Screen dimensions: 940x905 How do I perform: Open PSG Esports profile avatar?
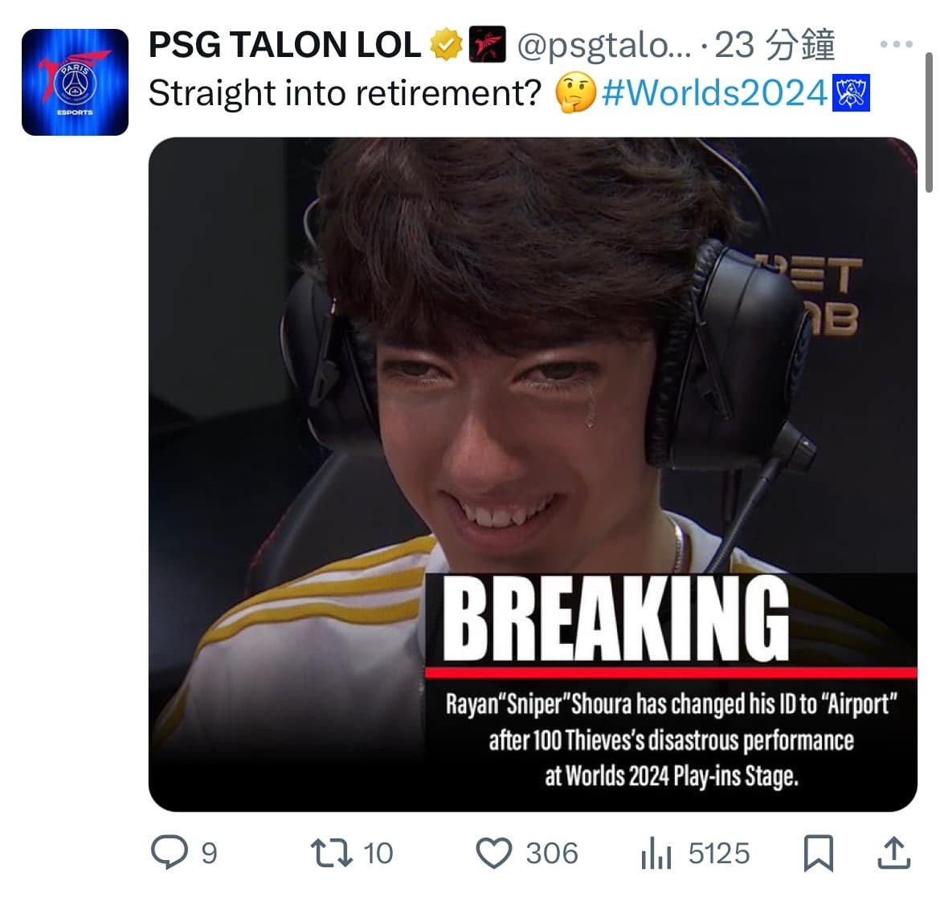tap(75, 82)
